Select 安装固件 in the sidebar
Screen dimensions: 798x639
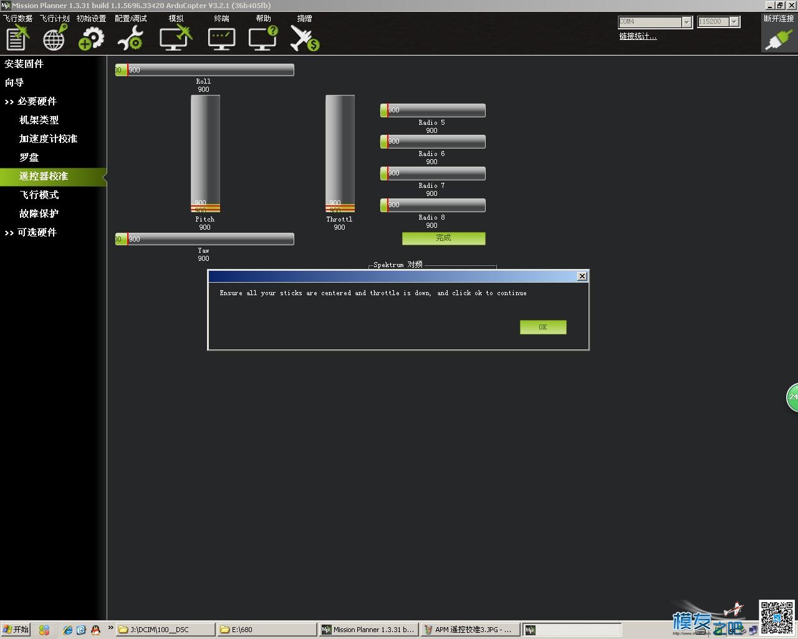pos(24,64)
